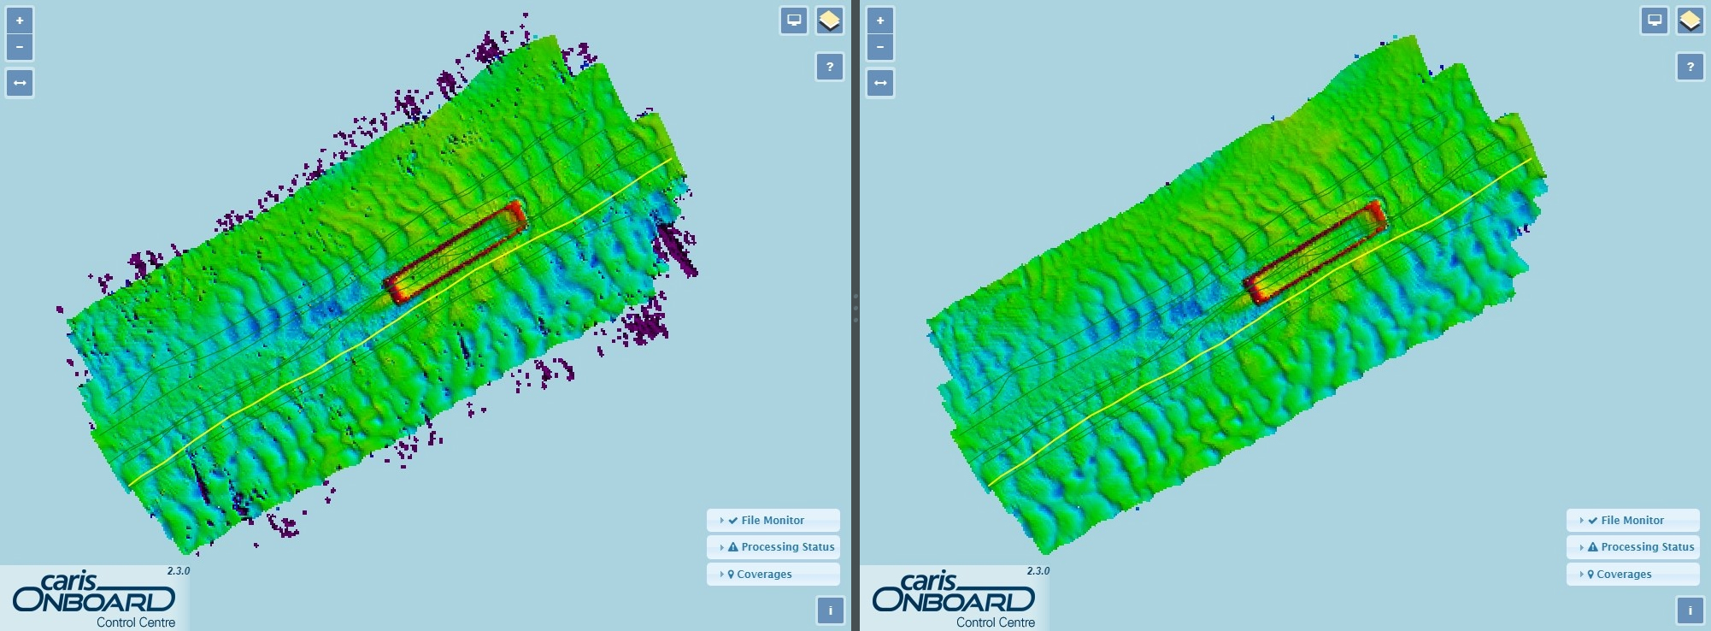The width and height of the screenshot is (1711, 631).
Task: Click the divider handle between the two views
Action: tap(855, 308)
